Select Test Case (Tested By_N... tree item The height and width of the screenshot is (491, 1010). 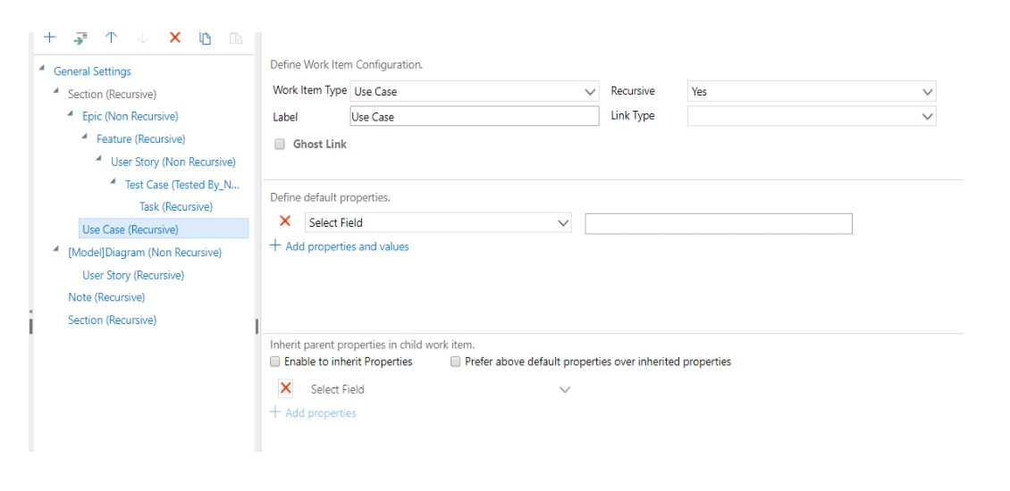(182, 185)
